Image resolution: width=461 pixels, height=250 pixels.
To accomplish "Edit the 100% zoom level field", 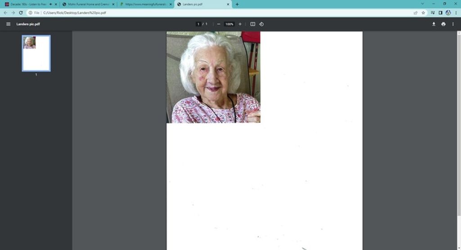I will [x=229, y=24].
